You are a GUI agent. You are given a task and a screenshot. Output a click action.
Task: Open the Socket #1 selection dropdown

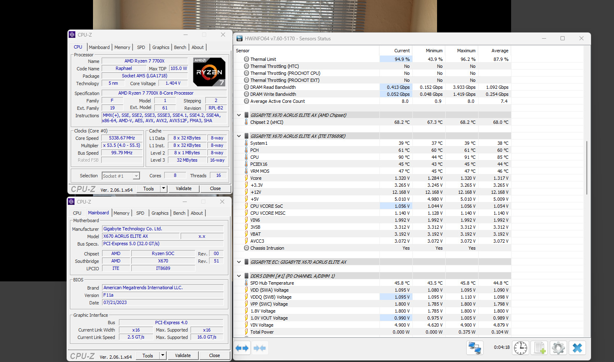pos(136,176)
